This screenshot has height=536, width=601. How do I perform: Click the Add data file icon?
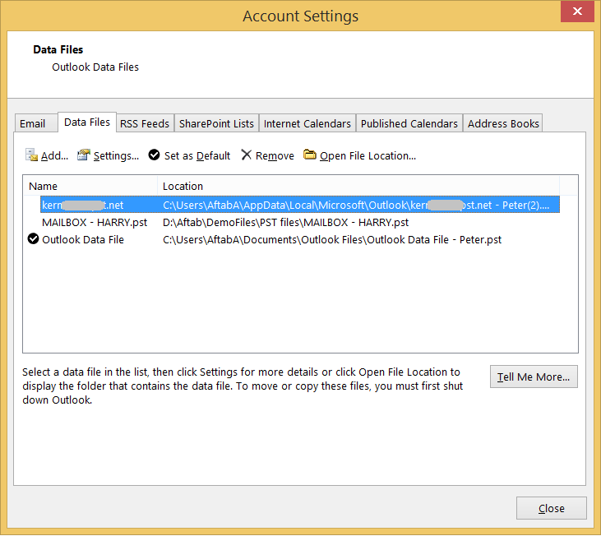click(x=32, y=155)
